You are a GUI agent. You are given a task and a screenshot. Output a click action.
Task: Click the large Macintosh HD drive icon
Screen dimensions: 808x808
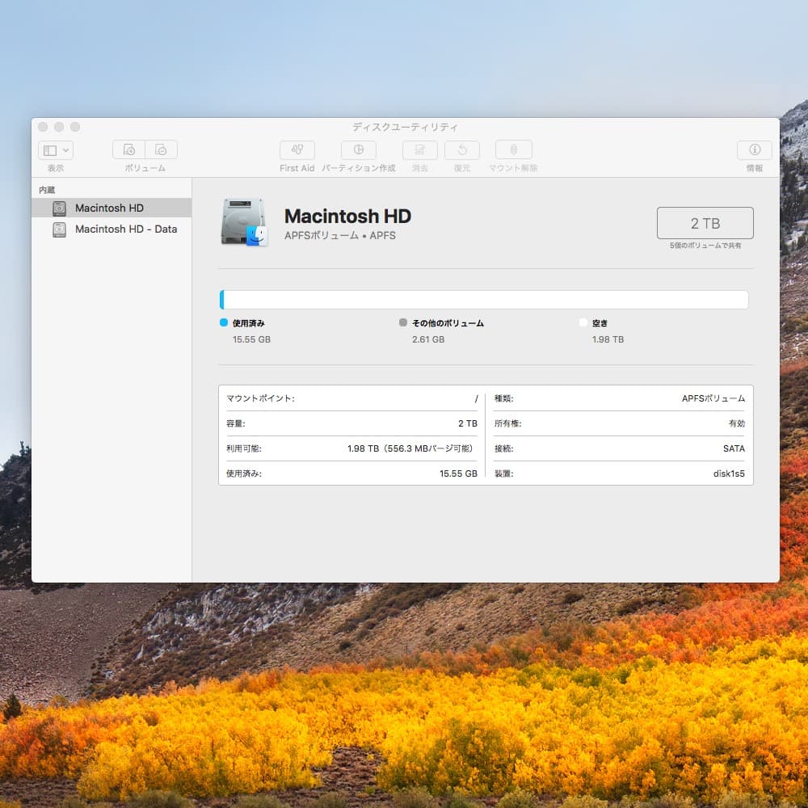click(243, 222)
